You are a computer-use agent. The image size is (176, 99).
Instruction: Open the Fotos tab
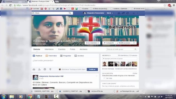point(73,49)
